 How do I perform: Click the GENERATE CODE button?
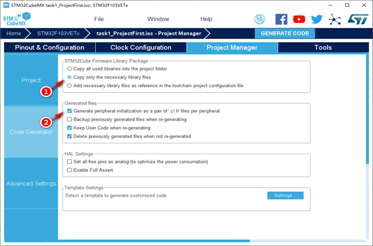point(285,33)
